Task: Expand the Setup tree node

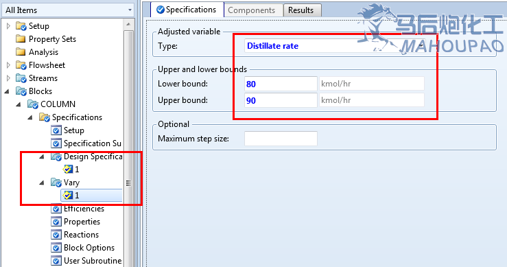Action: click(8, 26)
